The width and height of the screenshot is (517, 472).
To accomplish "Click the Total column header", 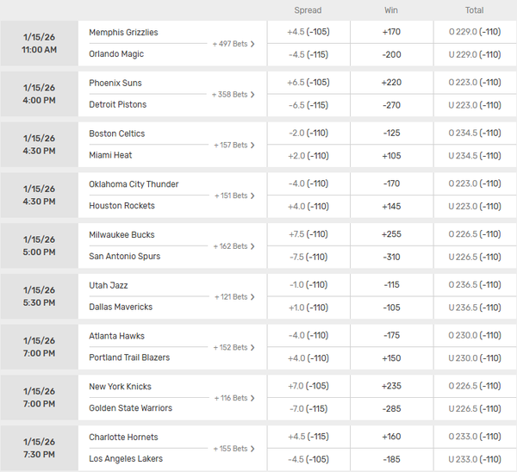I will coord(475,10).
